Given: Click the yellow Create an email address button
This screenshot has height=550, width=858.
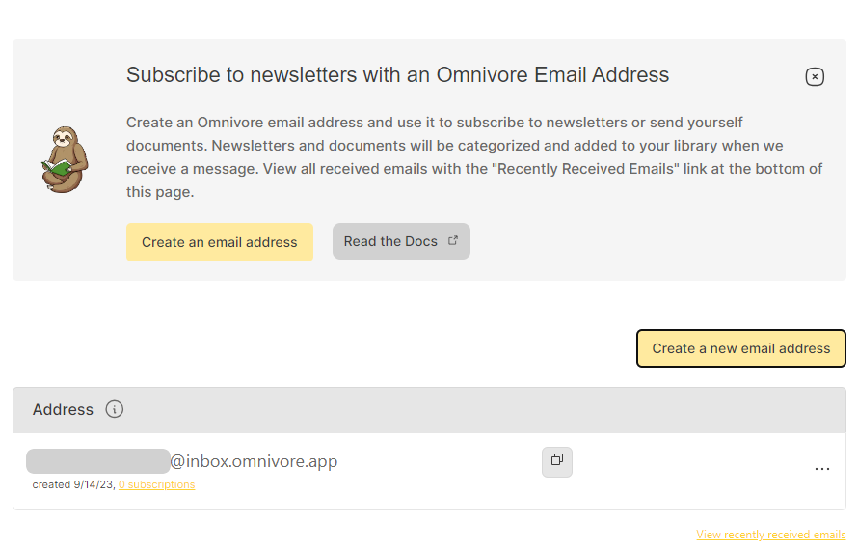Looking at the screenshot, I should (220, 242).
